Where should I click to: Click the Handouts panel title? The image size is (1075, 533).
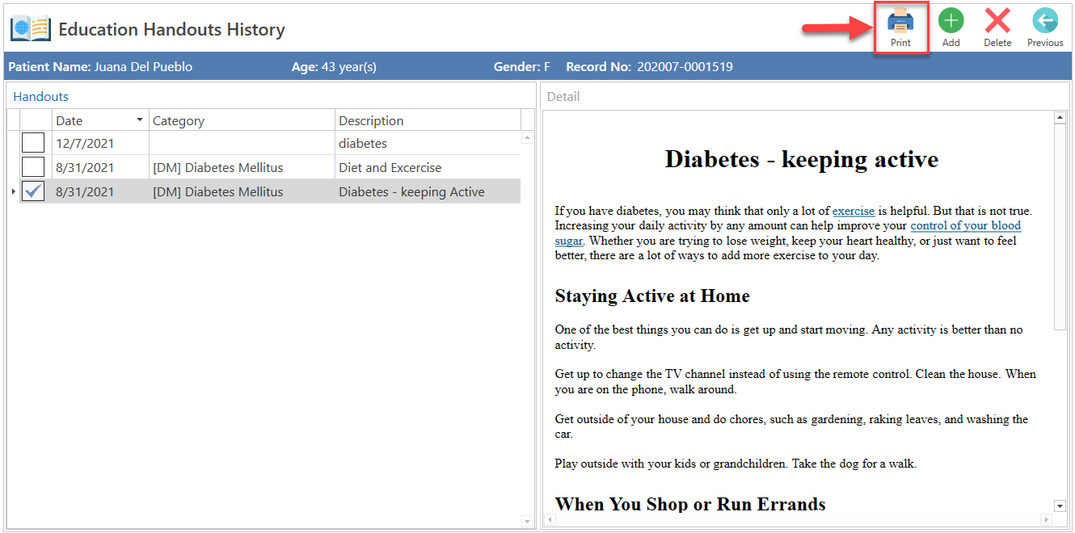[41, 96]
